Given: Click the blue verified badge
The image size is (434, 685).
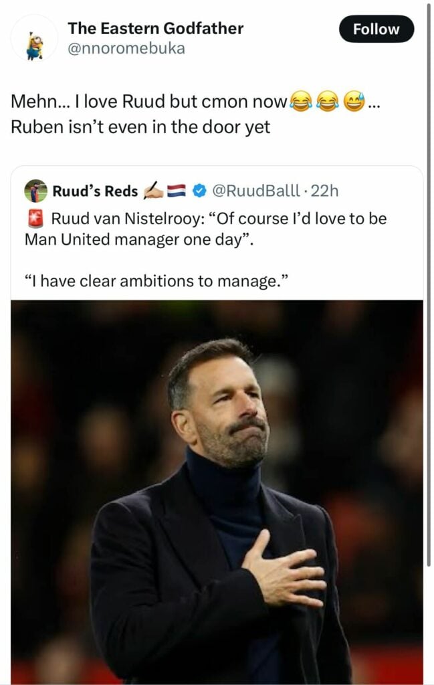Looking at the screenshot, I should coord(199,191).
